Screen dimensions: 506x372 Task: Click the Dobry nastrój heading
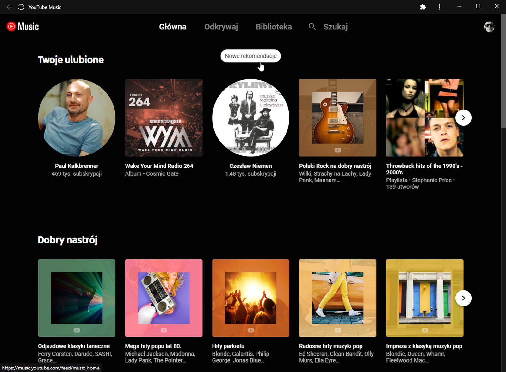pyautogui.click(x=67, y=240)
